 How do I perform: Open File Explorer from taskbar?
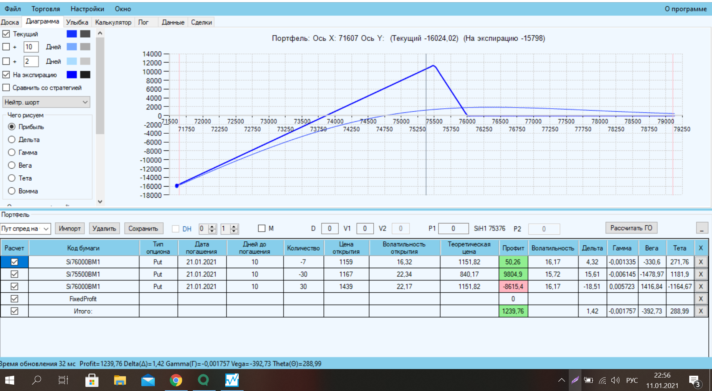point(120,380)
